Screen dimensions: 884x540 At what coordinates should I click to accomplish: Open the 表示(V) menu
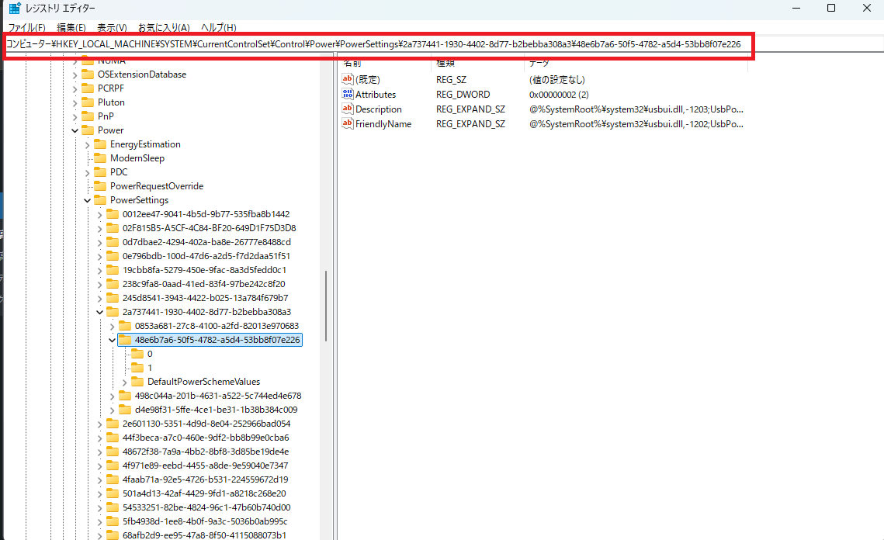pyautogui.click(x=113, y=28)
